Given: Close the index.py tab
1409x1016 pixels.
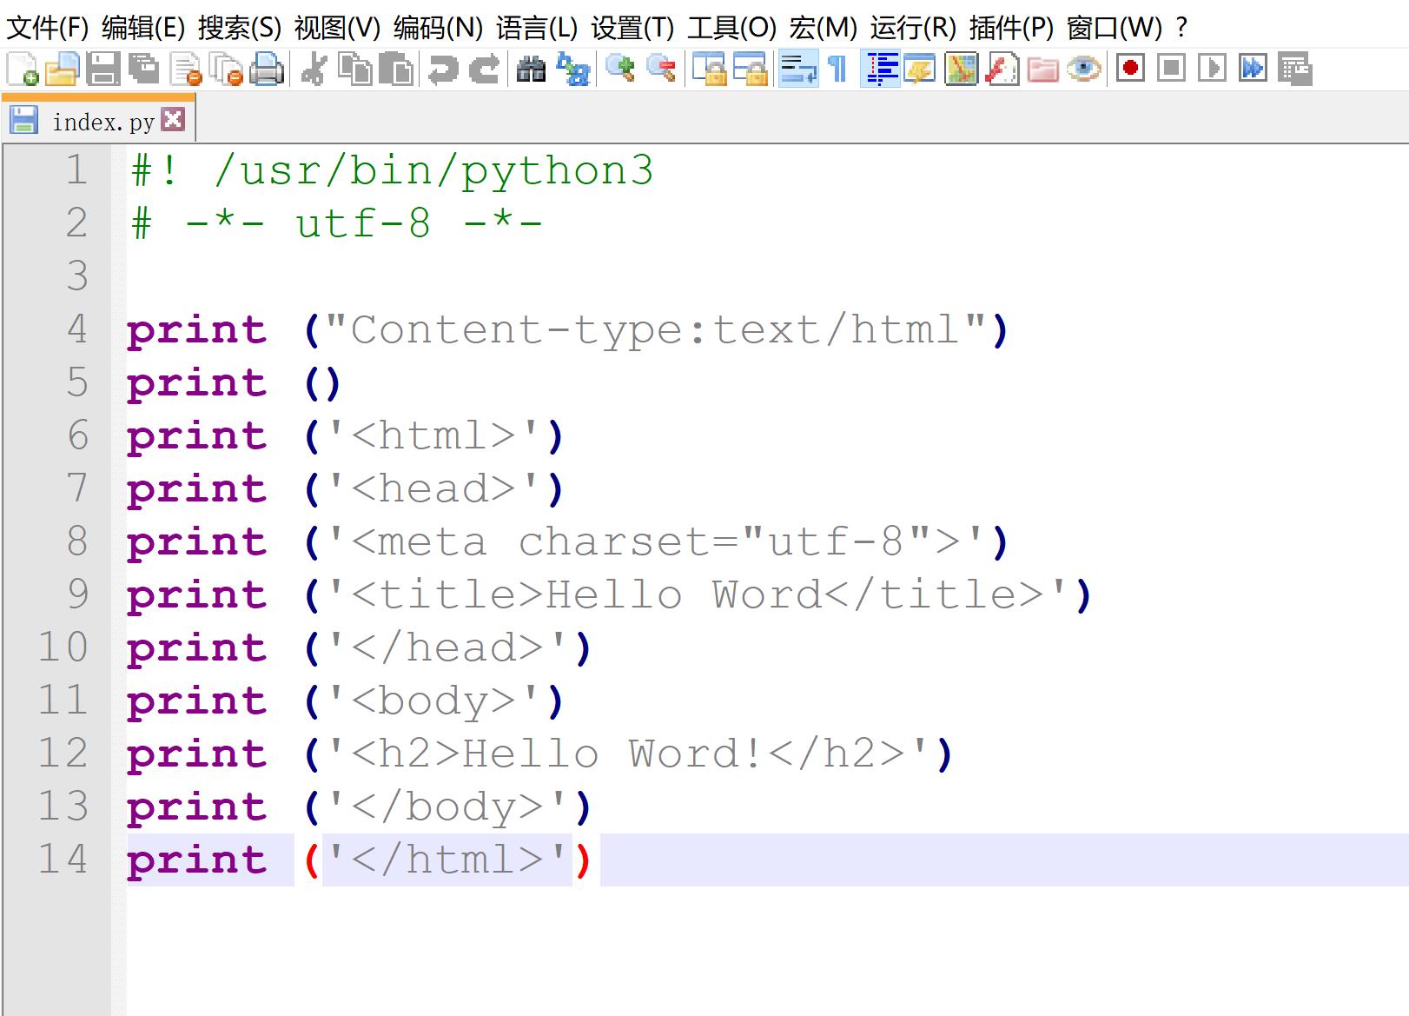Looking at the screenshot, I should point(172,119).
